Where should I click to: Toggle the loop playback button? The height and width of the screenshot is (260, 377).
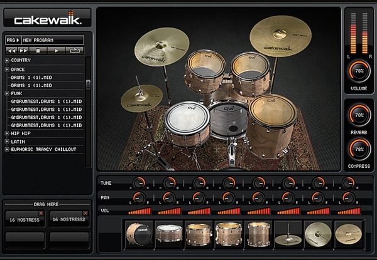75,51
